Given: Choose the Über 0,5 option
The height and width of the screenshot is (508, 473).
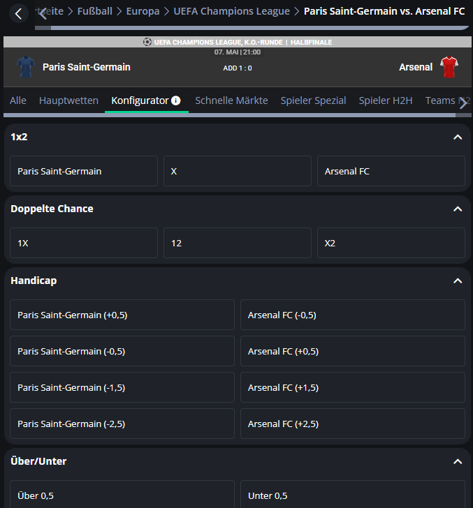Looking at the screenshot, I should [x=122, y=494].
